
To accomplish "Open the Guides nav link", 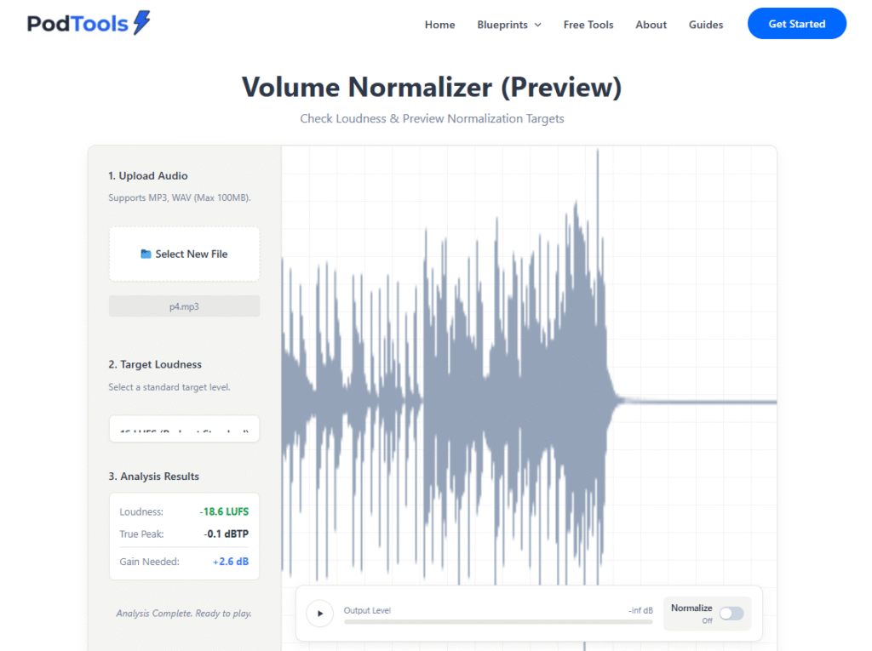I will [705, 25].
